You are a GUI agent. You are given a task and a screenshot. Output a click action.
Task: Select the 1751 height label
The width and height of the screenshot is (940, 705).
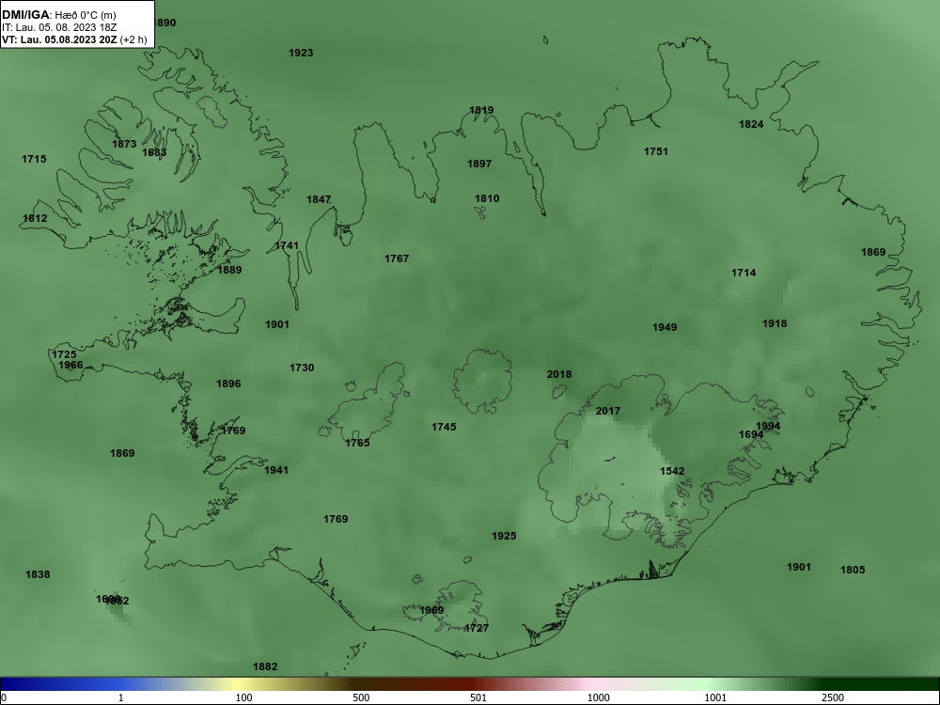(656, 151)
